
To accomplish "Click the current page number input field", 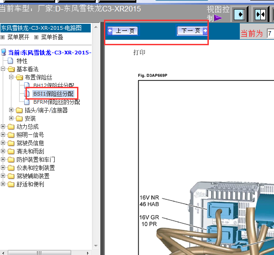I will (270, 33).
